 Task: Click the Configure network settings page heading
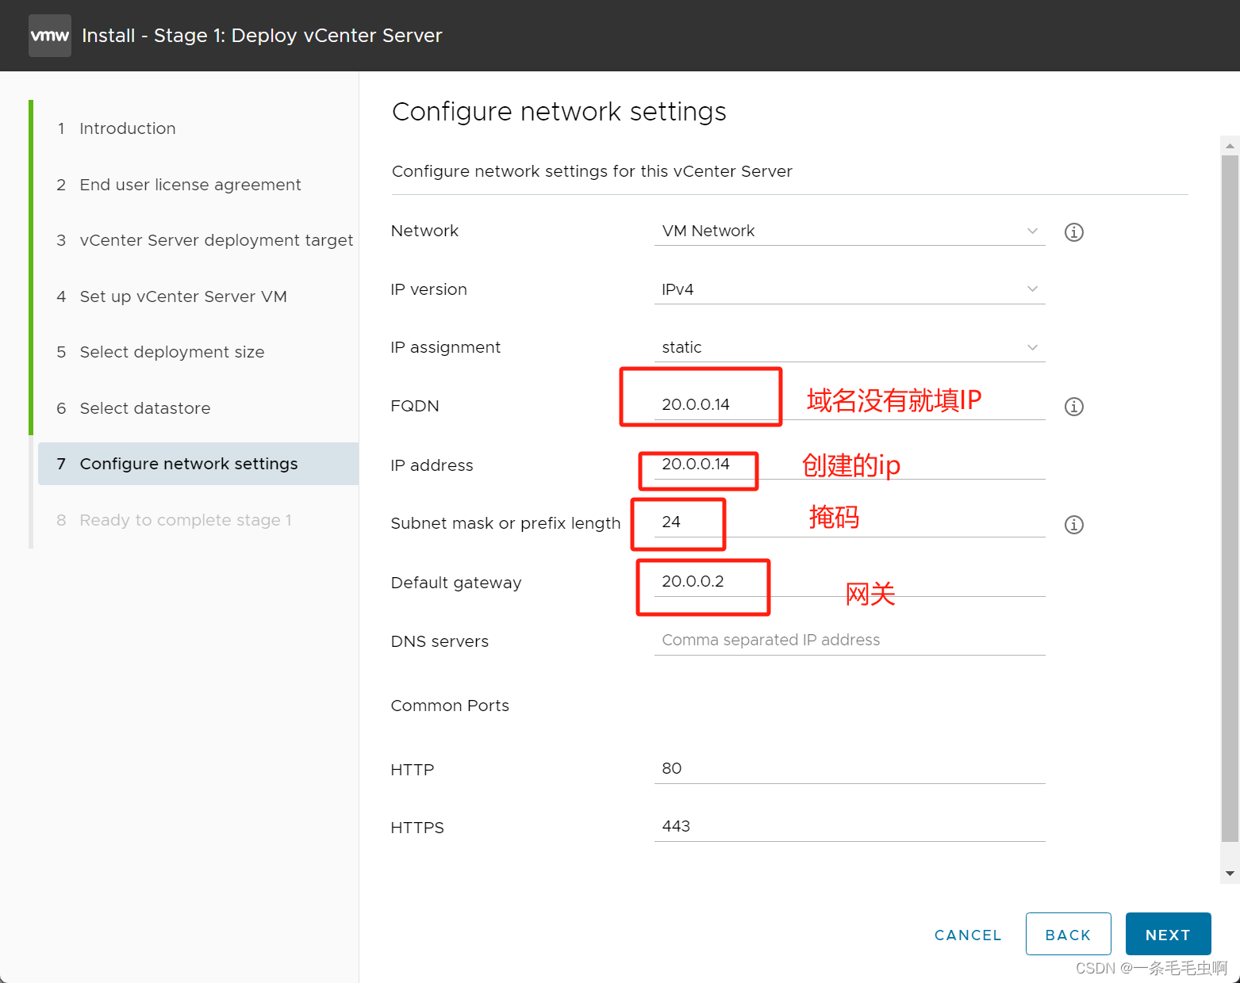[559, 112]
